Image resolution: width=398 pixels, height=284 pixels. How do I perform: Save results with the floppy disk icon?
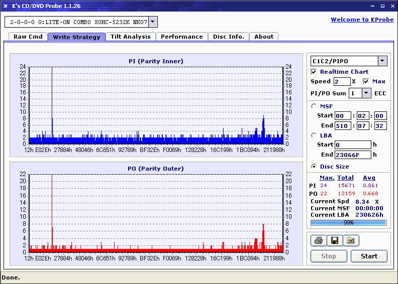click(334, 241)
